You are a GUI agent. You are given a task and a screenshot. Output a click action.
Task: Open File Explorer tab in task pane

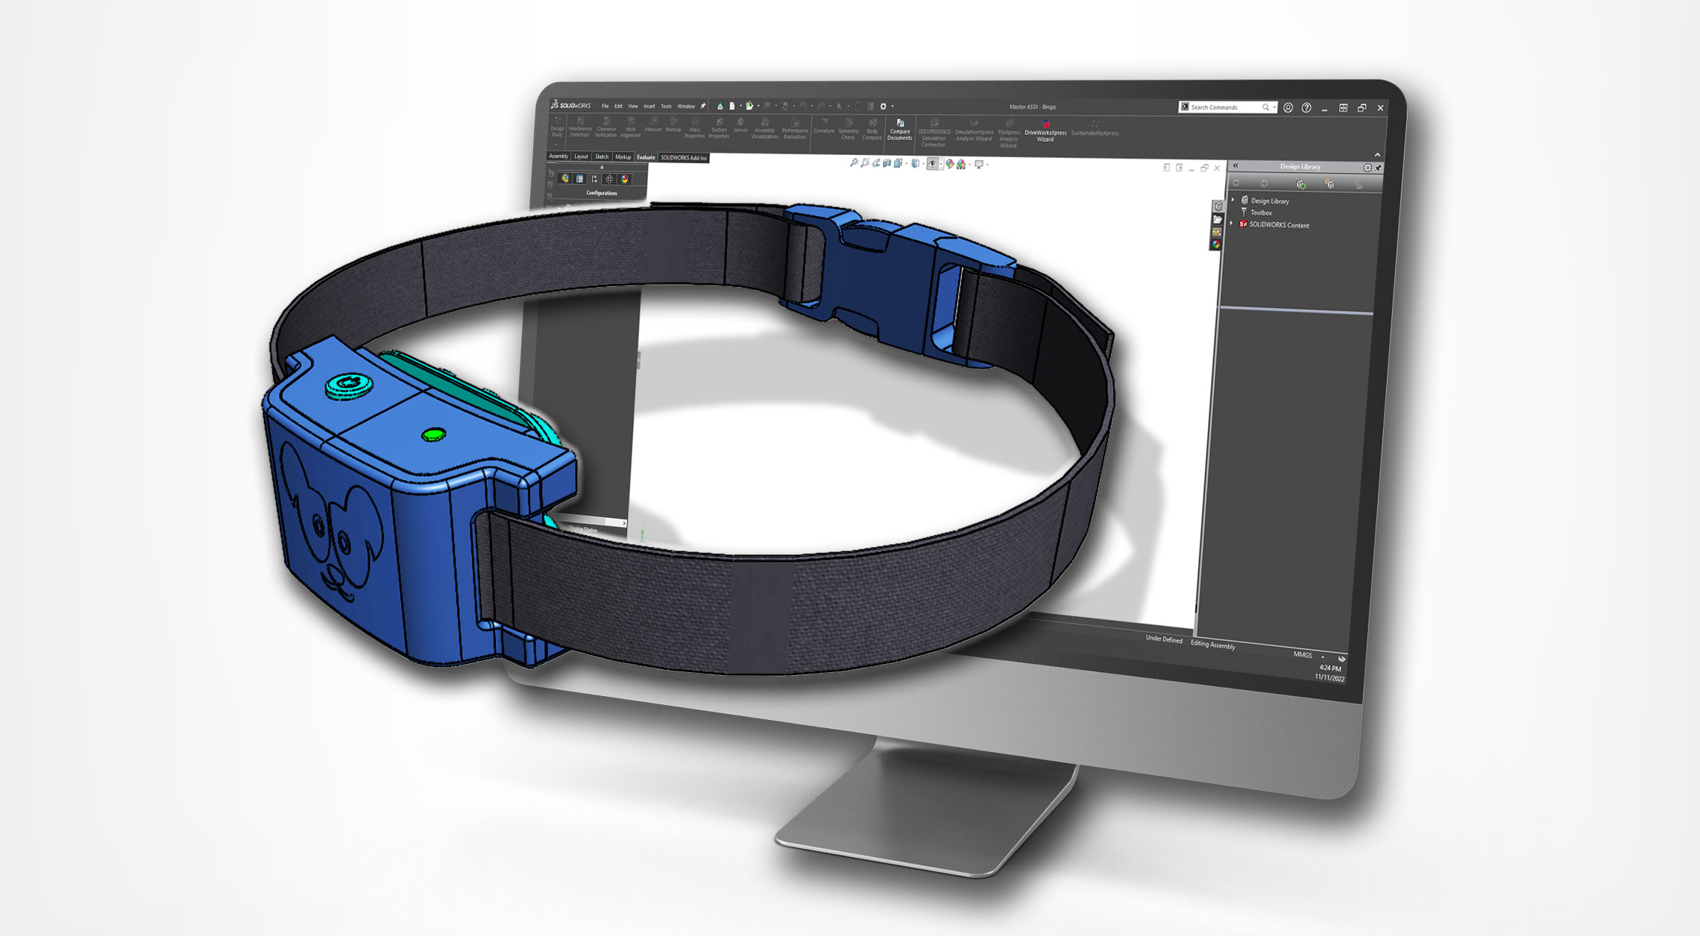(x=1218, y=219)
